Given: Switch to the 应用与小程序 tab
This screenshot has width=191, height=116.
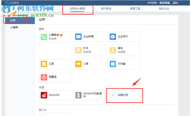Looking at the screenshot, I should (x=77, y=9).
